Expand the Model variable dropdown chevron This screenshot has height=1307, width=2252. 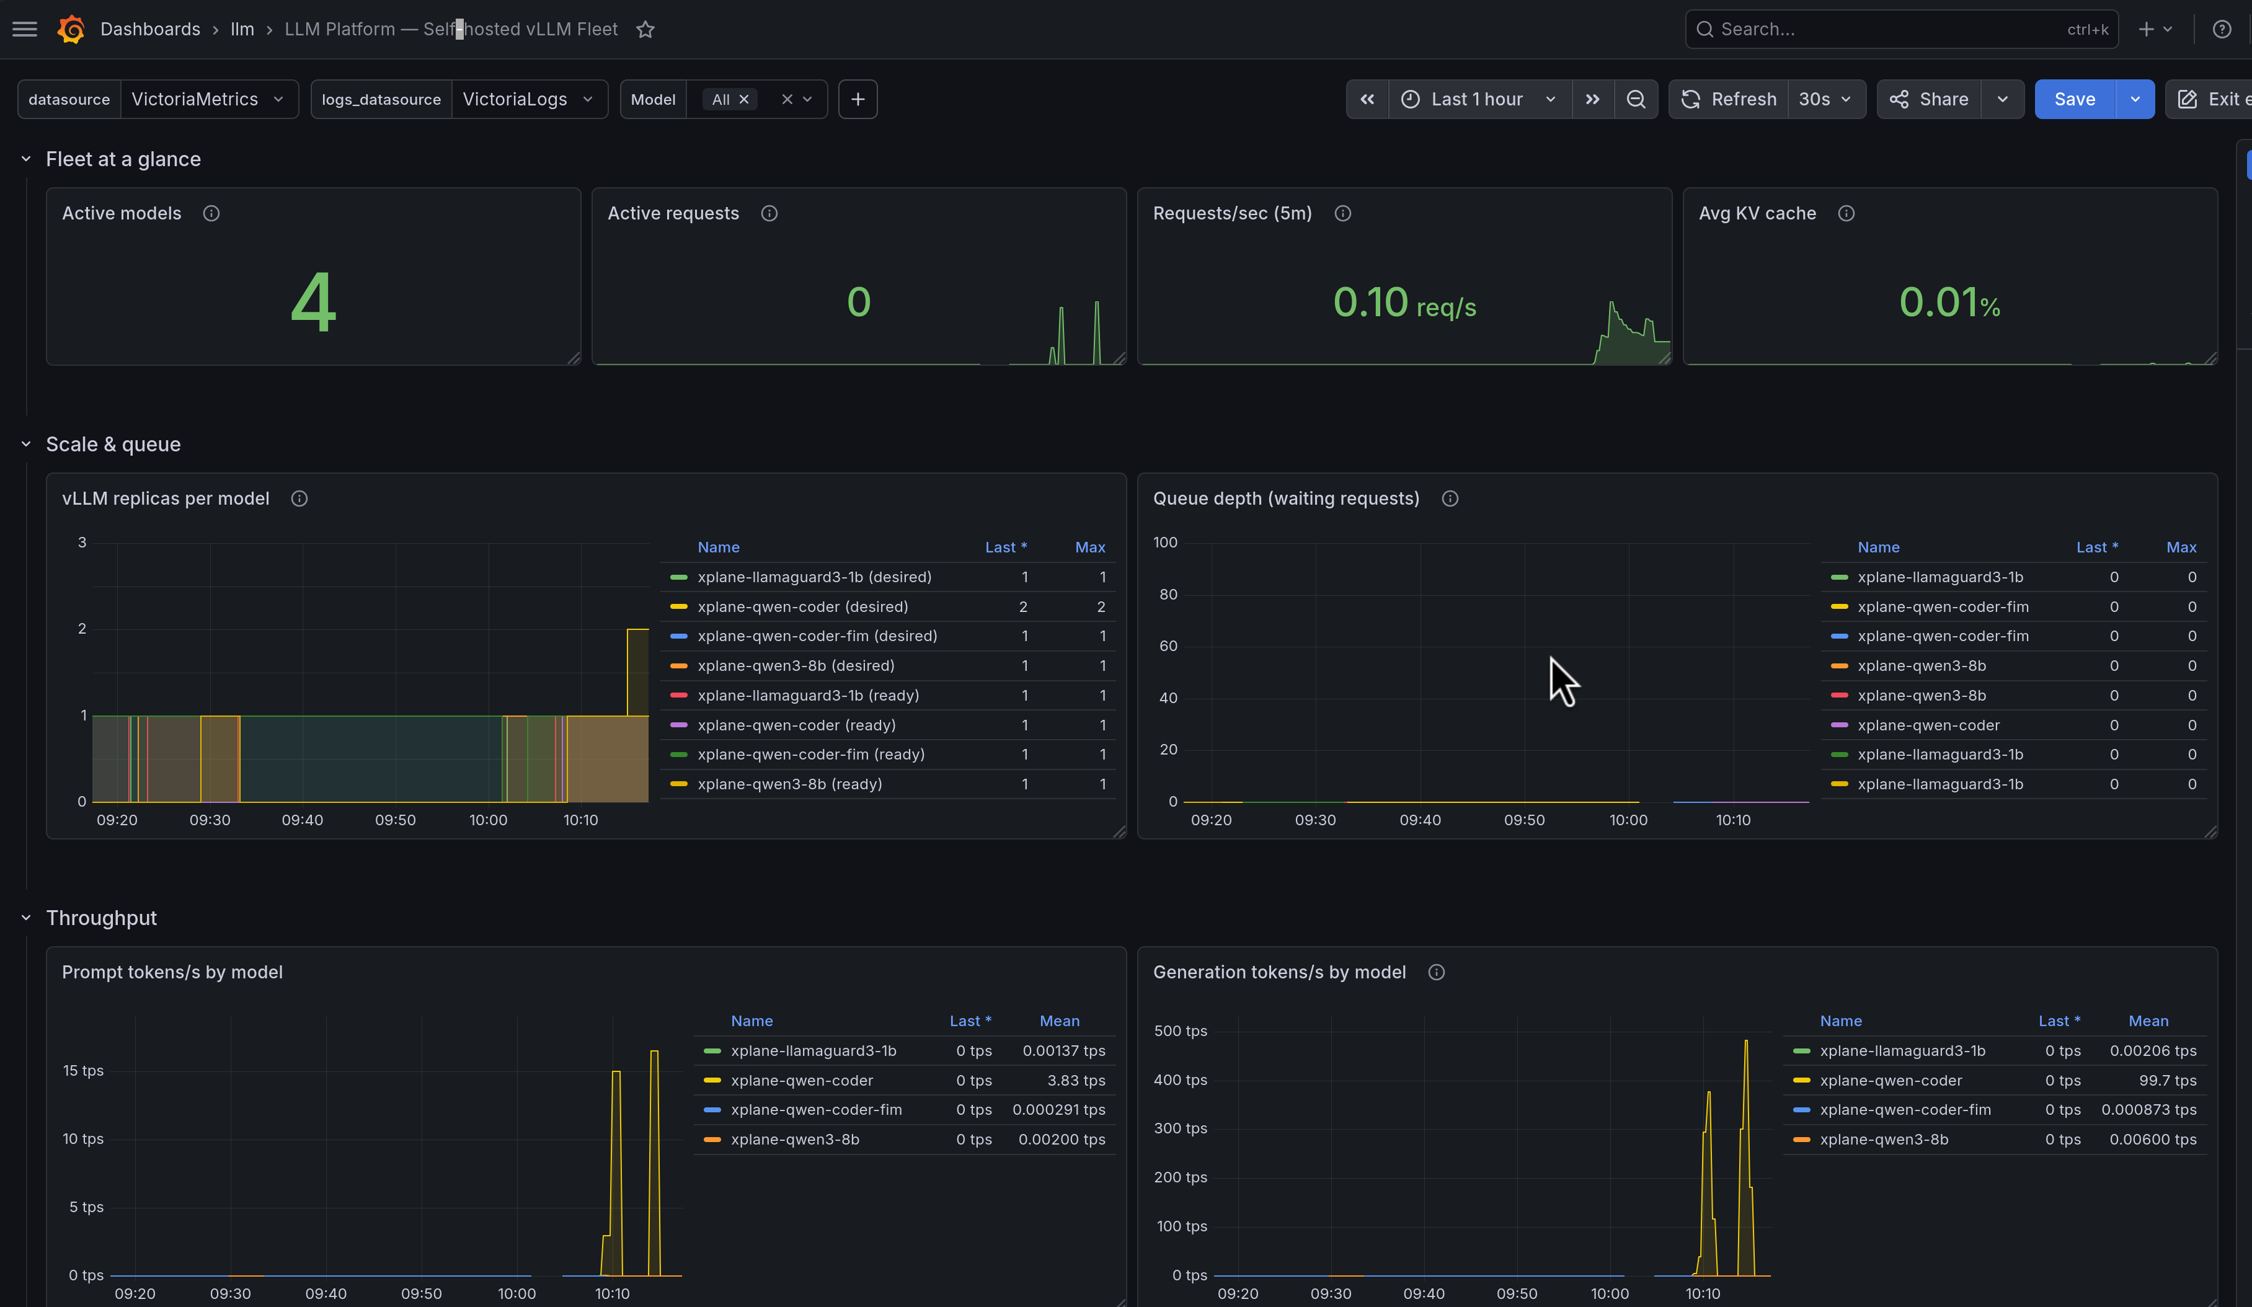[807, 99]
